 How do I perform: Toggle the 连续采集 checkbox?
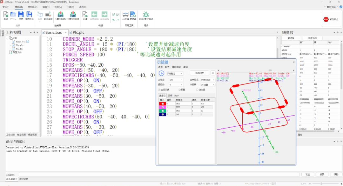click(x=159, y=90)
